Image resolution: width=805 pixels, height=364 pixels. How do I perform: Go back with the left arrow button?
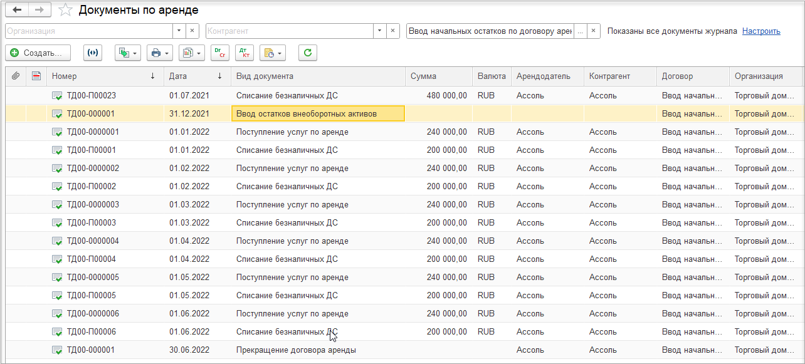(x=17, y=10)
